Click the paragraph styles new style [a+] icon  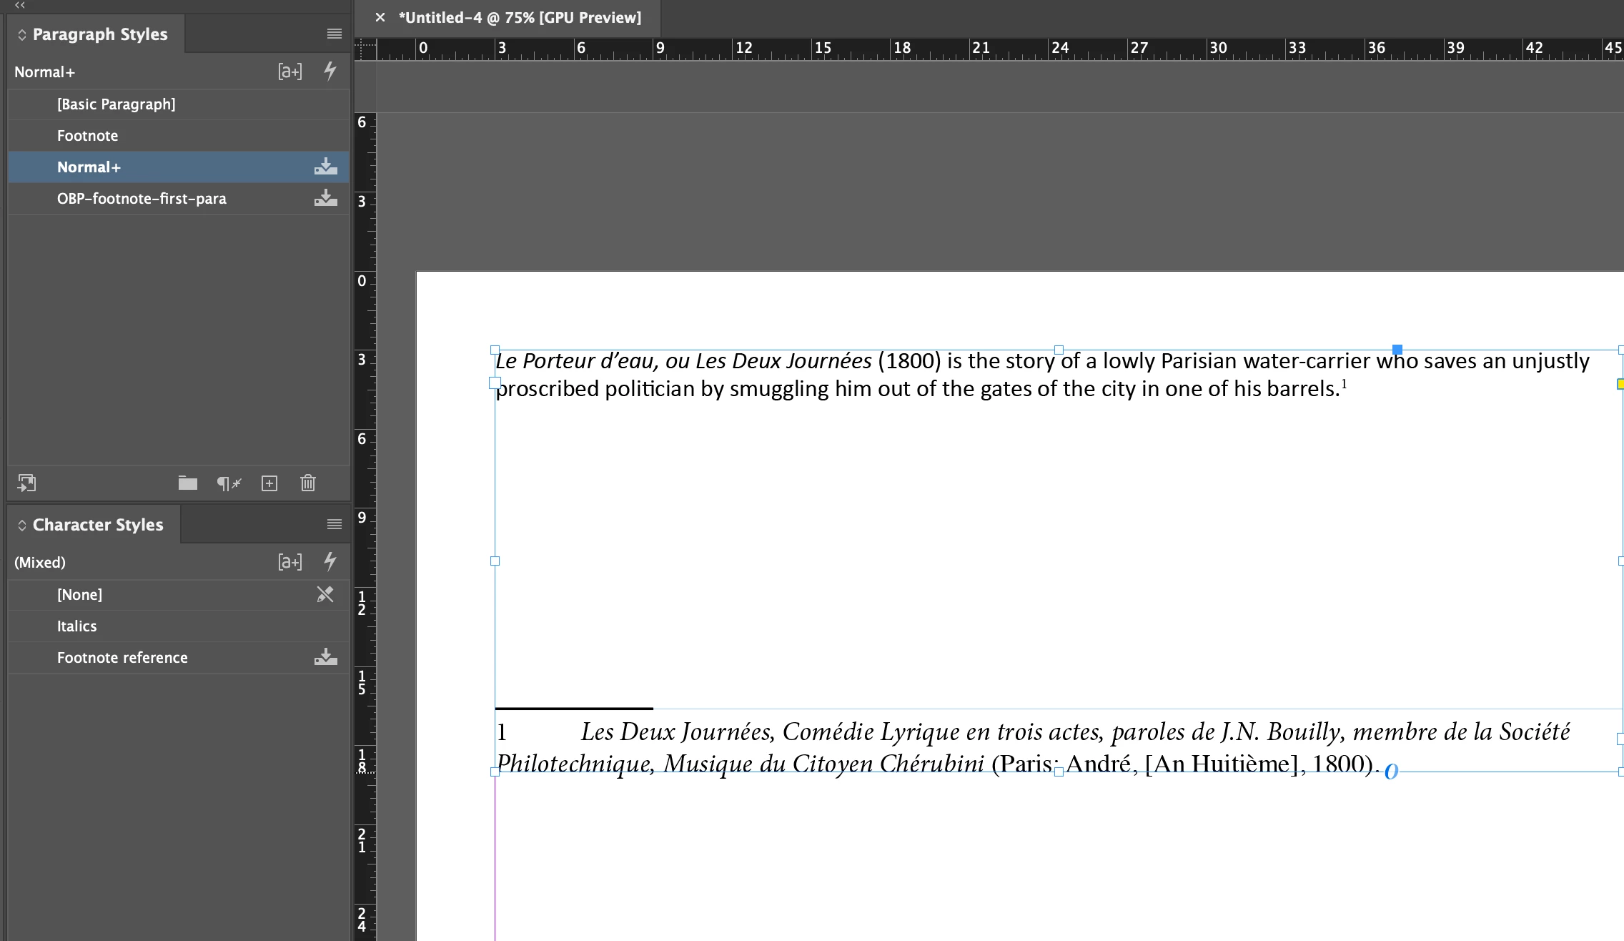tap(289, 72)
